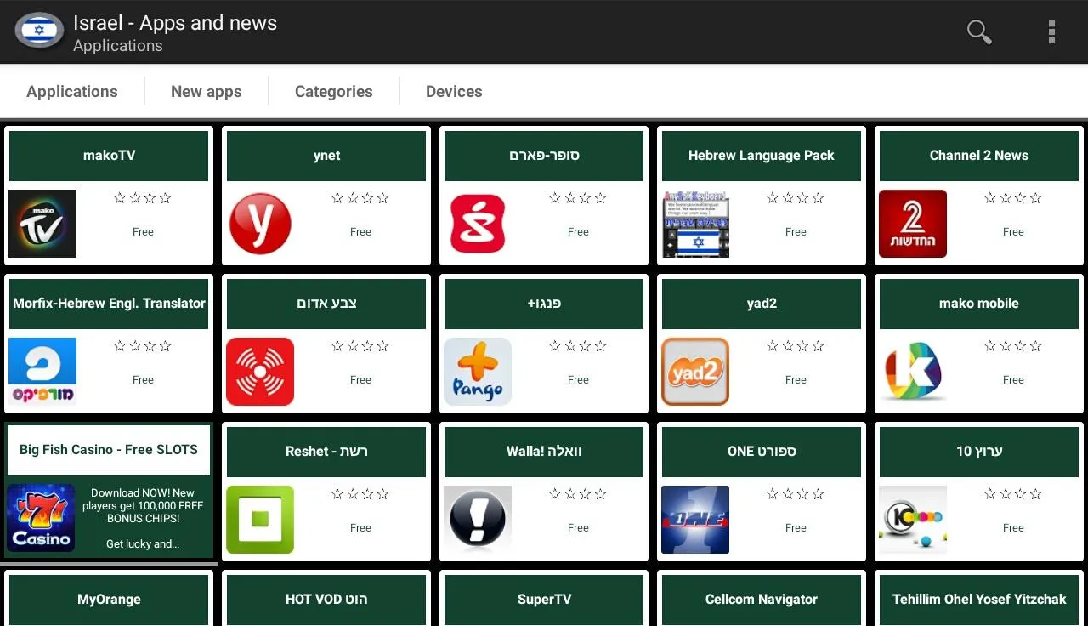Open the three-dot overflow menu
1088x626 pixels.
[x=1051, y=32]
